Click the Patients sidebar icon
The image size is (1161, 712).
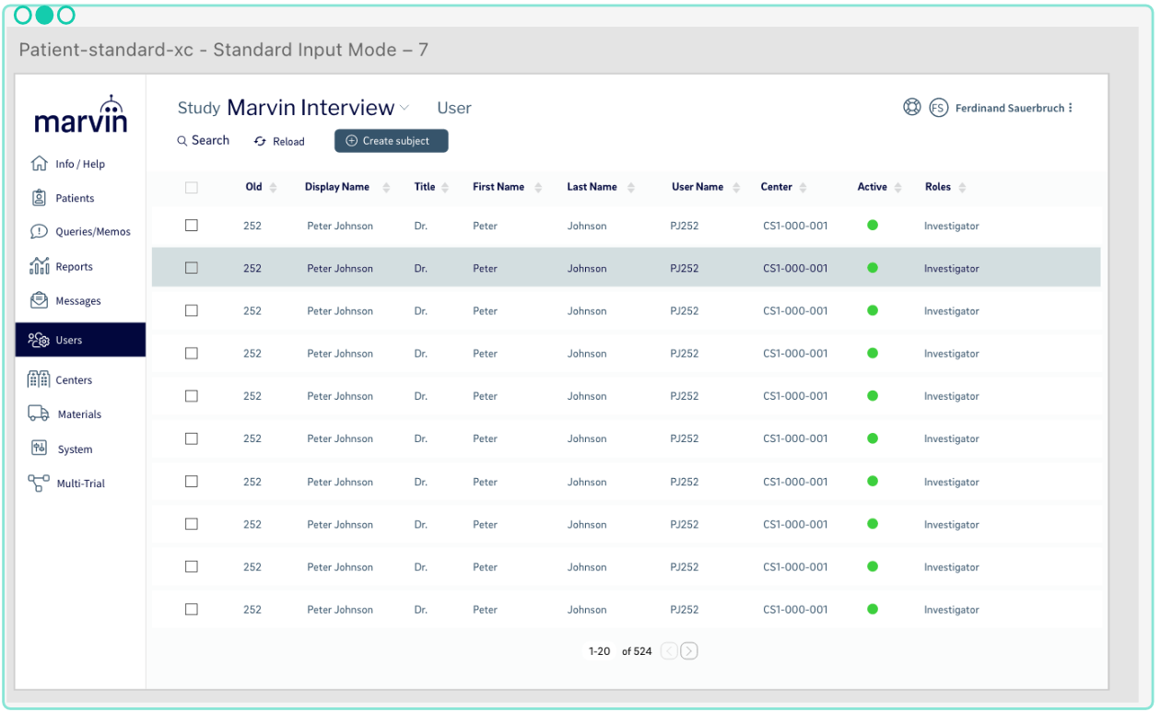click(x=39, y=198)
